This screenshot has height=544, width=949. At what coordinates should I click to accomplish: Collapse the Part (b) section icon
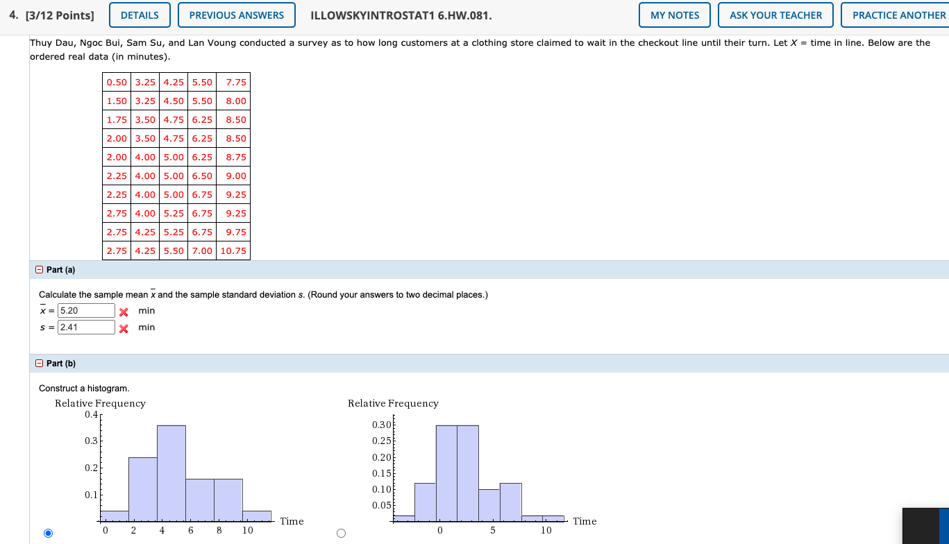pos(40,364)
